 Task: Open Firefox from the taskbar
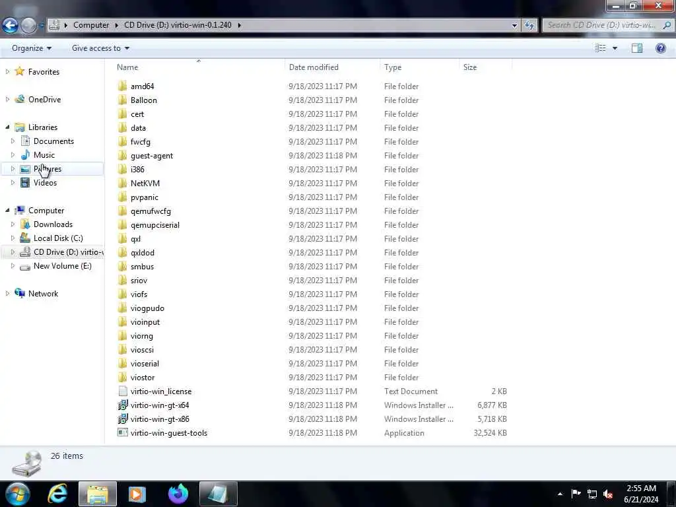point(178,494)
